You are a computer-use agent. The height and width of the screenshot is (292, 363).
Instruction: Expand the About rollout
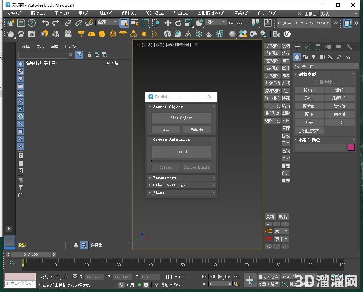coord(181,193)
